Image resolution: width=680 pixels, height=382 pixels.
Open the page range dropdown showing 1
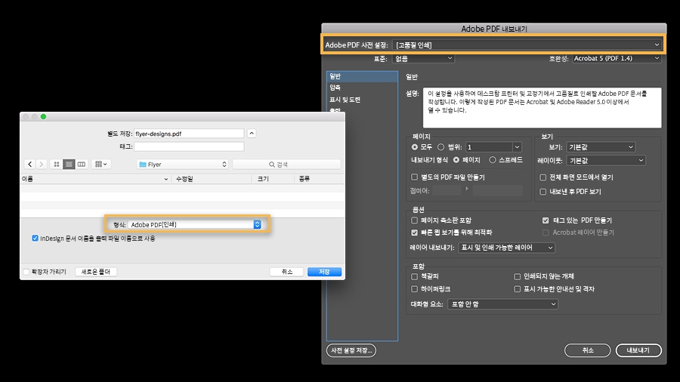[493, 146]
